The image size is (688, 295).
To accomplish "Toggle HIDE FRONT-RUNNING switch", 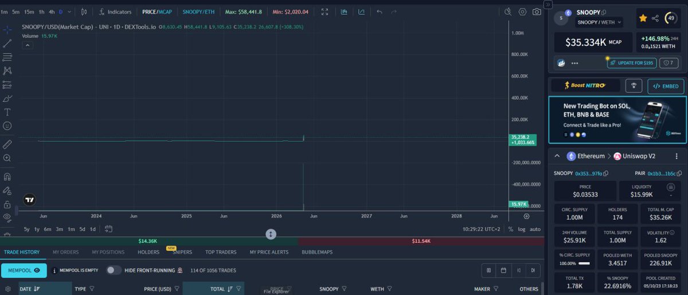I will (x=114, y=270).
